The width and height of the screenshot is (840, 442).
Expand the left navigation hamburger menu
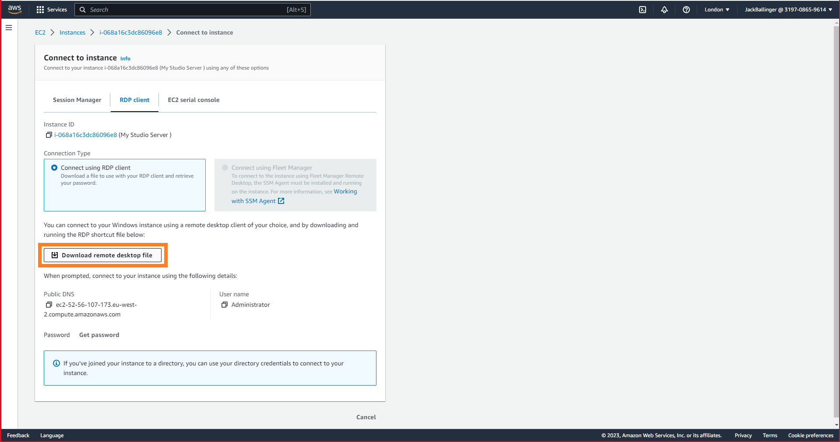click(x=9, y=28)
